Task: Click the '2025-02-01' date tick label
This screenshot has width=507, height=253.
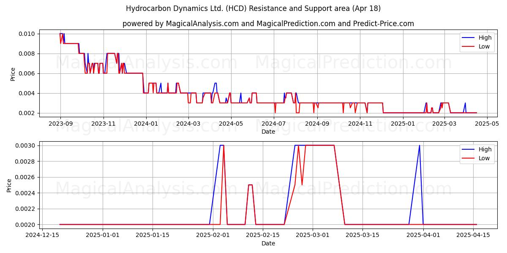Action: pos(213,236)
